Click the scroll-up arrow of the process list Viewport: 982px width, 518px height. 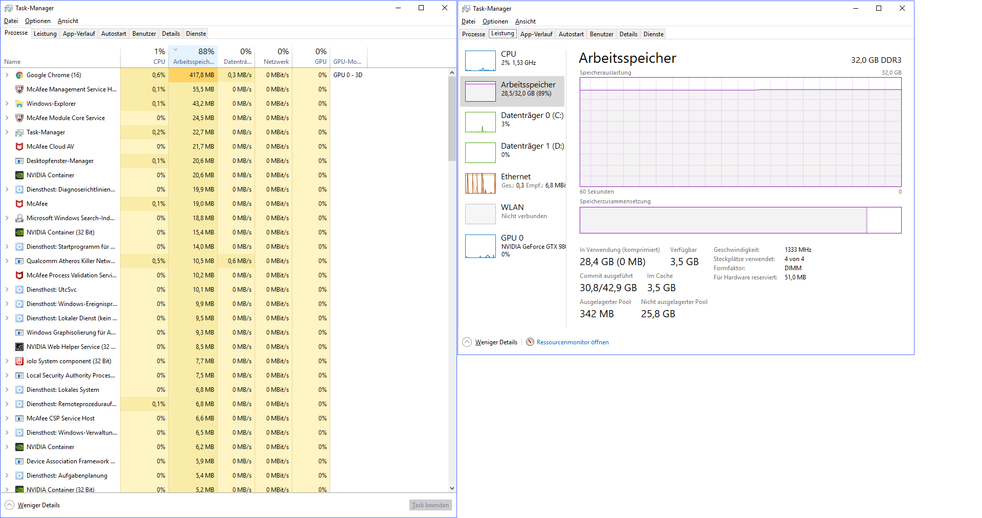coord(452,73)
